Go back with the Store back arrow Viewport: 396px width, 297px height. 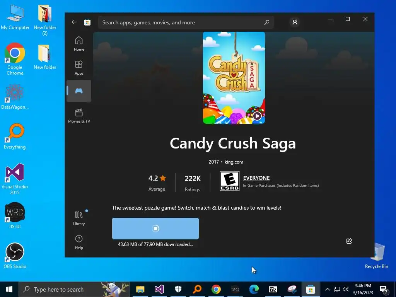click(74, 22)
